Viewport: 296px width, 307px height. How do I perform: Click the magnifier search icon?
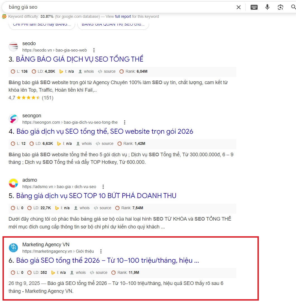coord(293,7)
